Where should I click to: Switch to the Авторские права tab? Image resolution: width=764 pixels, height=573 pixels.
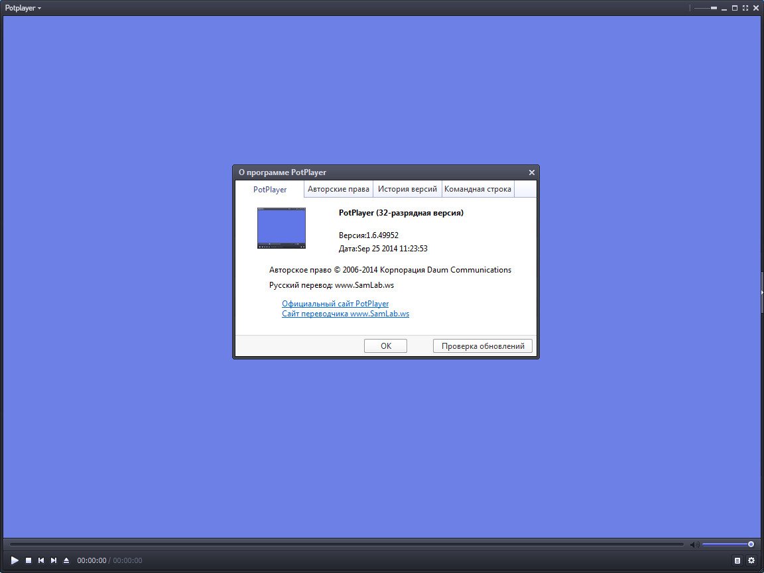click(x=338, y=189)
